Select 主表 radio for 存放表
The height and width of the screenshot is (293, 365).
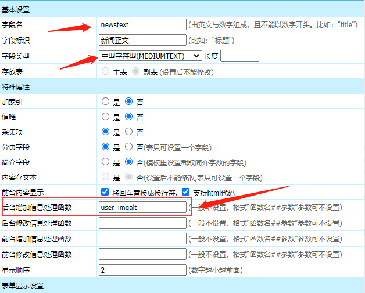pos(105,71)
